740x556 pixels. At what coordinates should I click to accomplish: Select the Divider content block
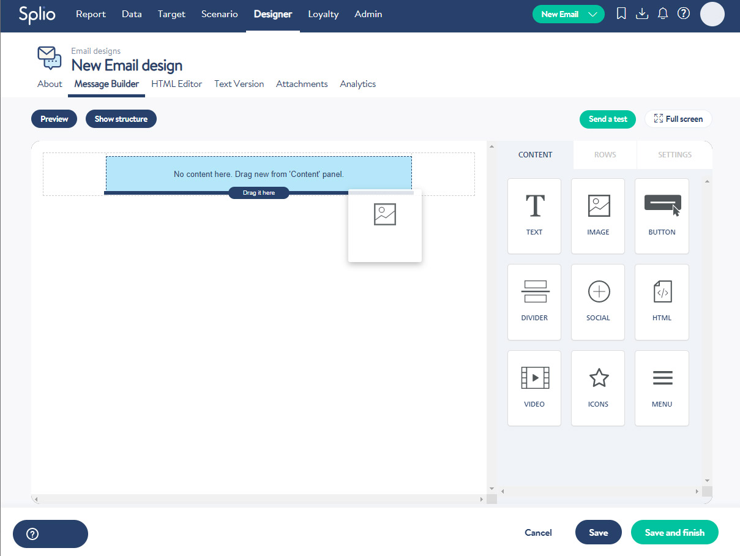[534, 302]
